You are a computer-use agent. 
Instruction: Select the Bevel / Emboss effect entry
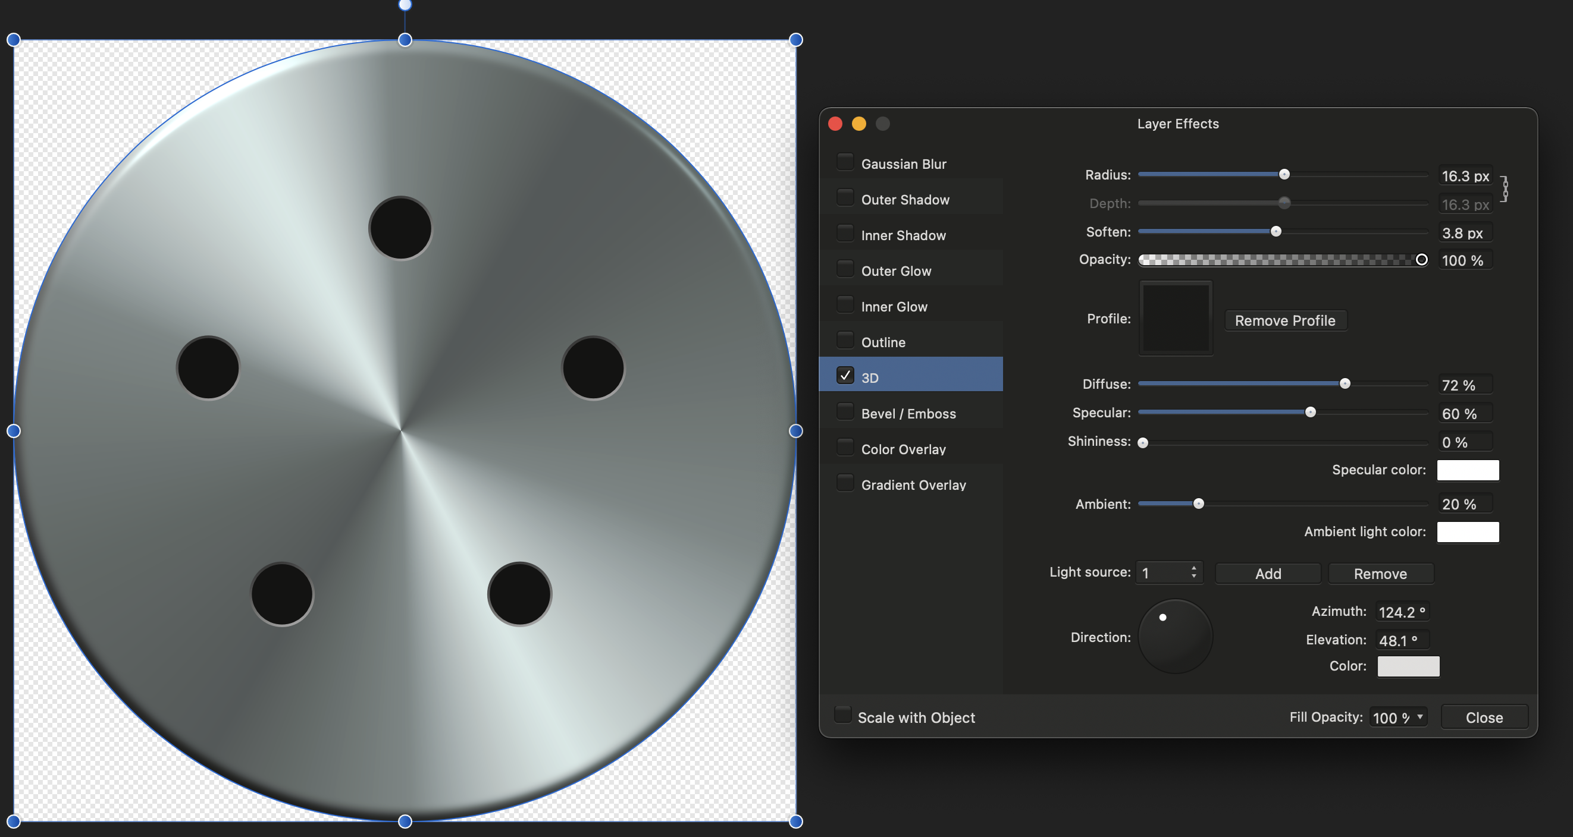click(x=908, y=414)
